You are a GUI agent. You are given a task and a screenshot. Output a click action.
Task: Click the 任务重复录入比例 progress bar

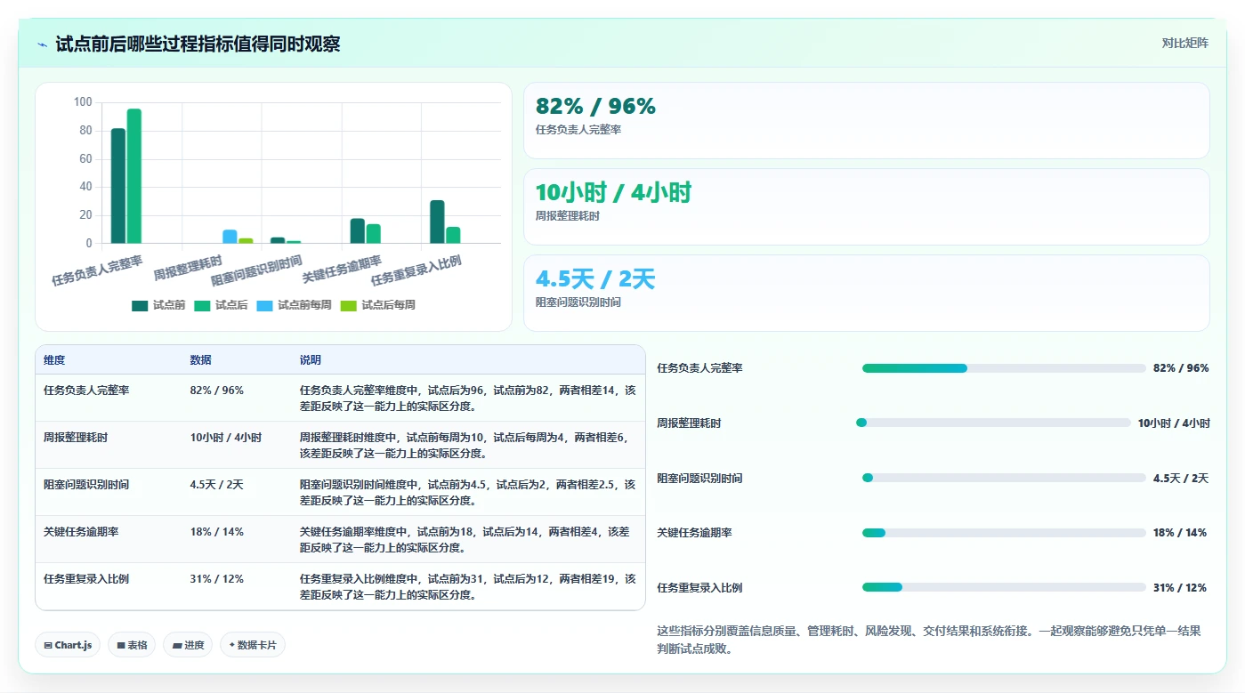(x=1004, y=588)
